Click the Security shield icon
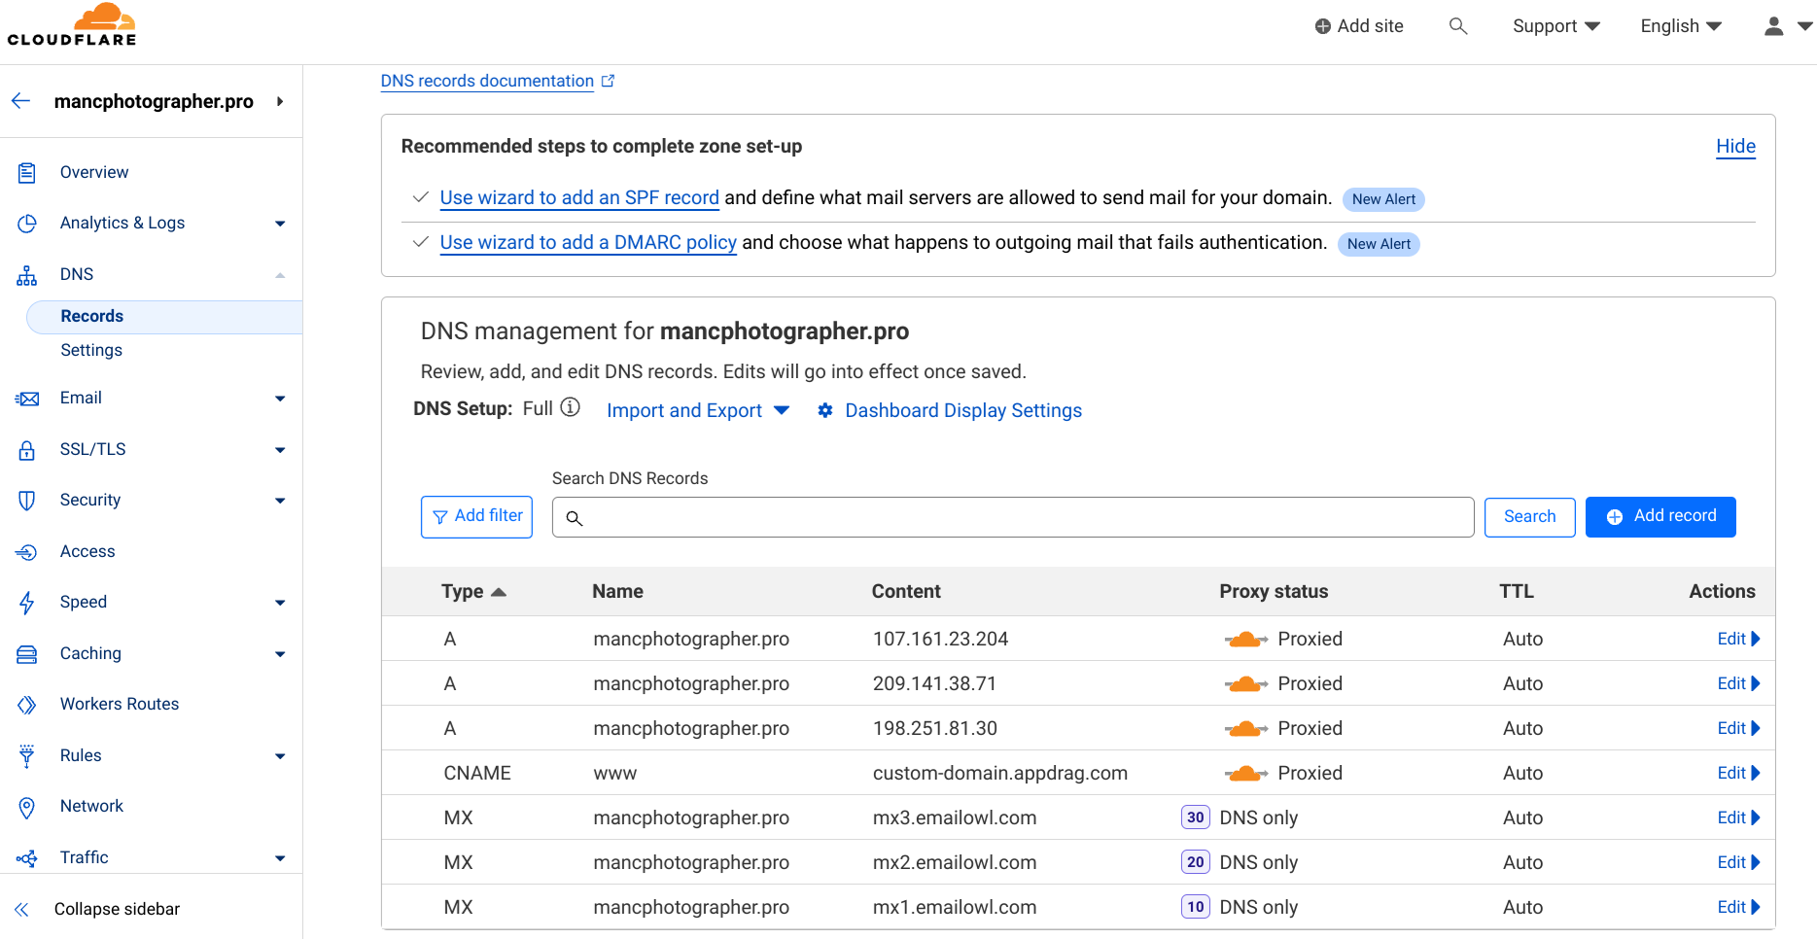 [x=27, y=501]
